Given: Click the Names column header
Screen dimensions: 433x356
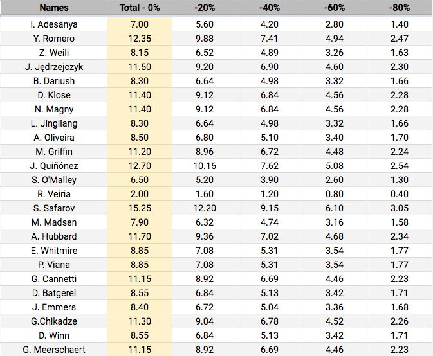Looking at the screenshot, I should [x=54, y=8].
